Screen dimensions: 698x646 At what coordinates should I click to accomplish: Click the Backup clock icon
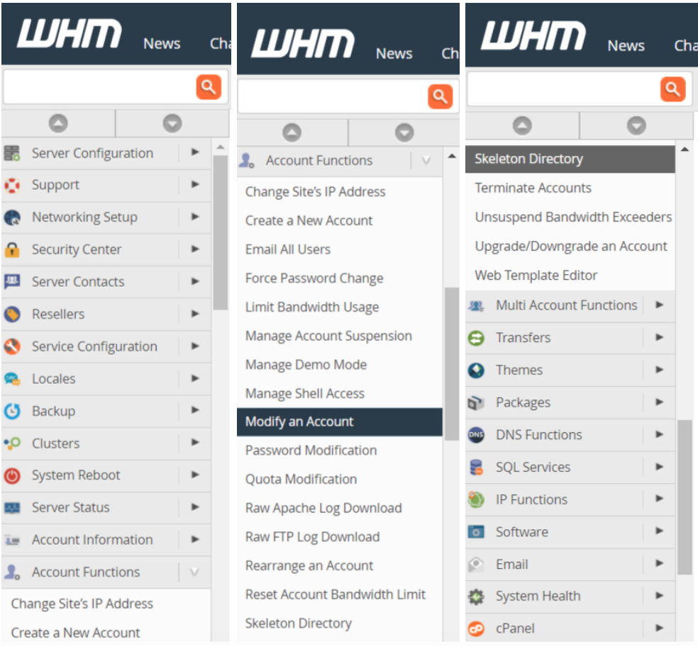[12, 411]
